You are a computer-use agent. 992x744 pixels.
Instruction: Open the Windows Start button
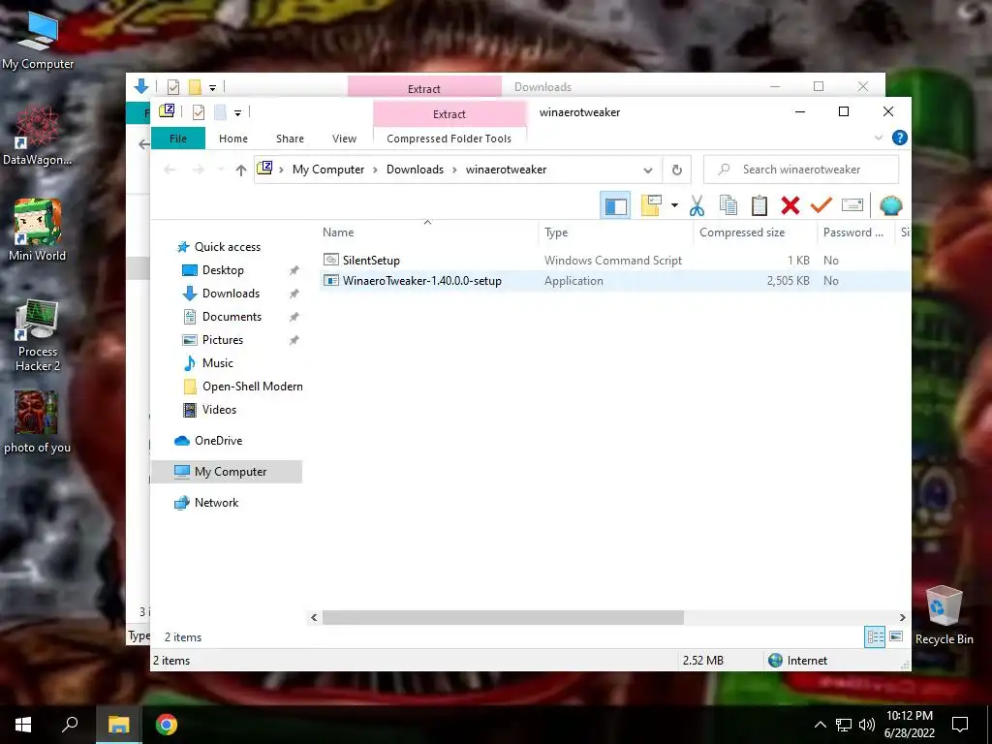(x=23, y=724)
